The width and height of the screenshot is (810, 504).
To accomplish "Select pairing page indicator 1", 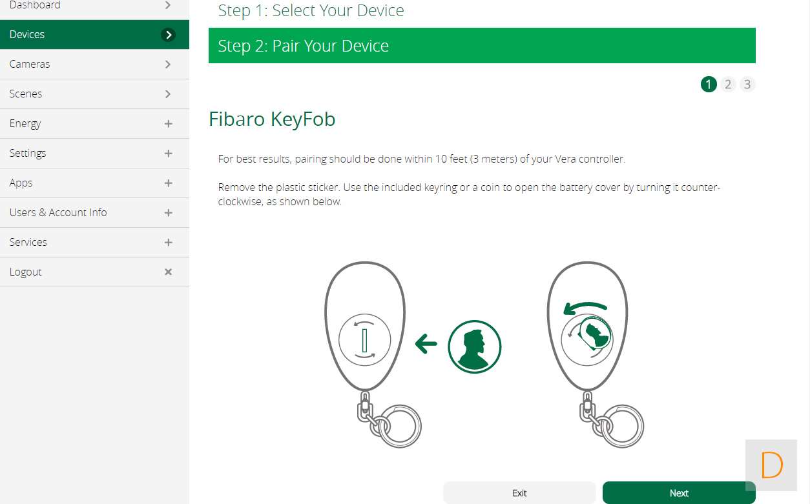I will coord(709,85).
